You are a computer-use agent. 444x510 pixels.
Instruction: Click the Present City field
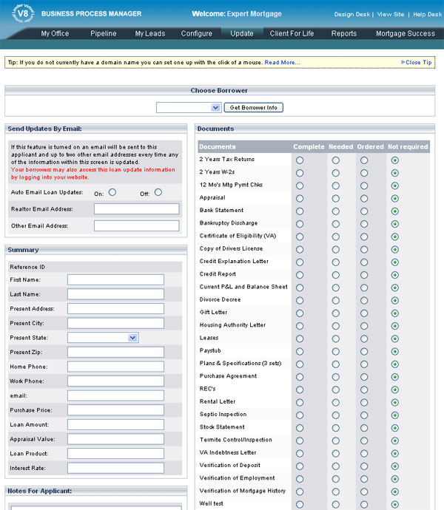115,323
